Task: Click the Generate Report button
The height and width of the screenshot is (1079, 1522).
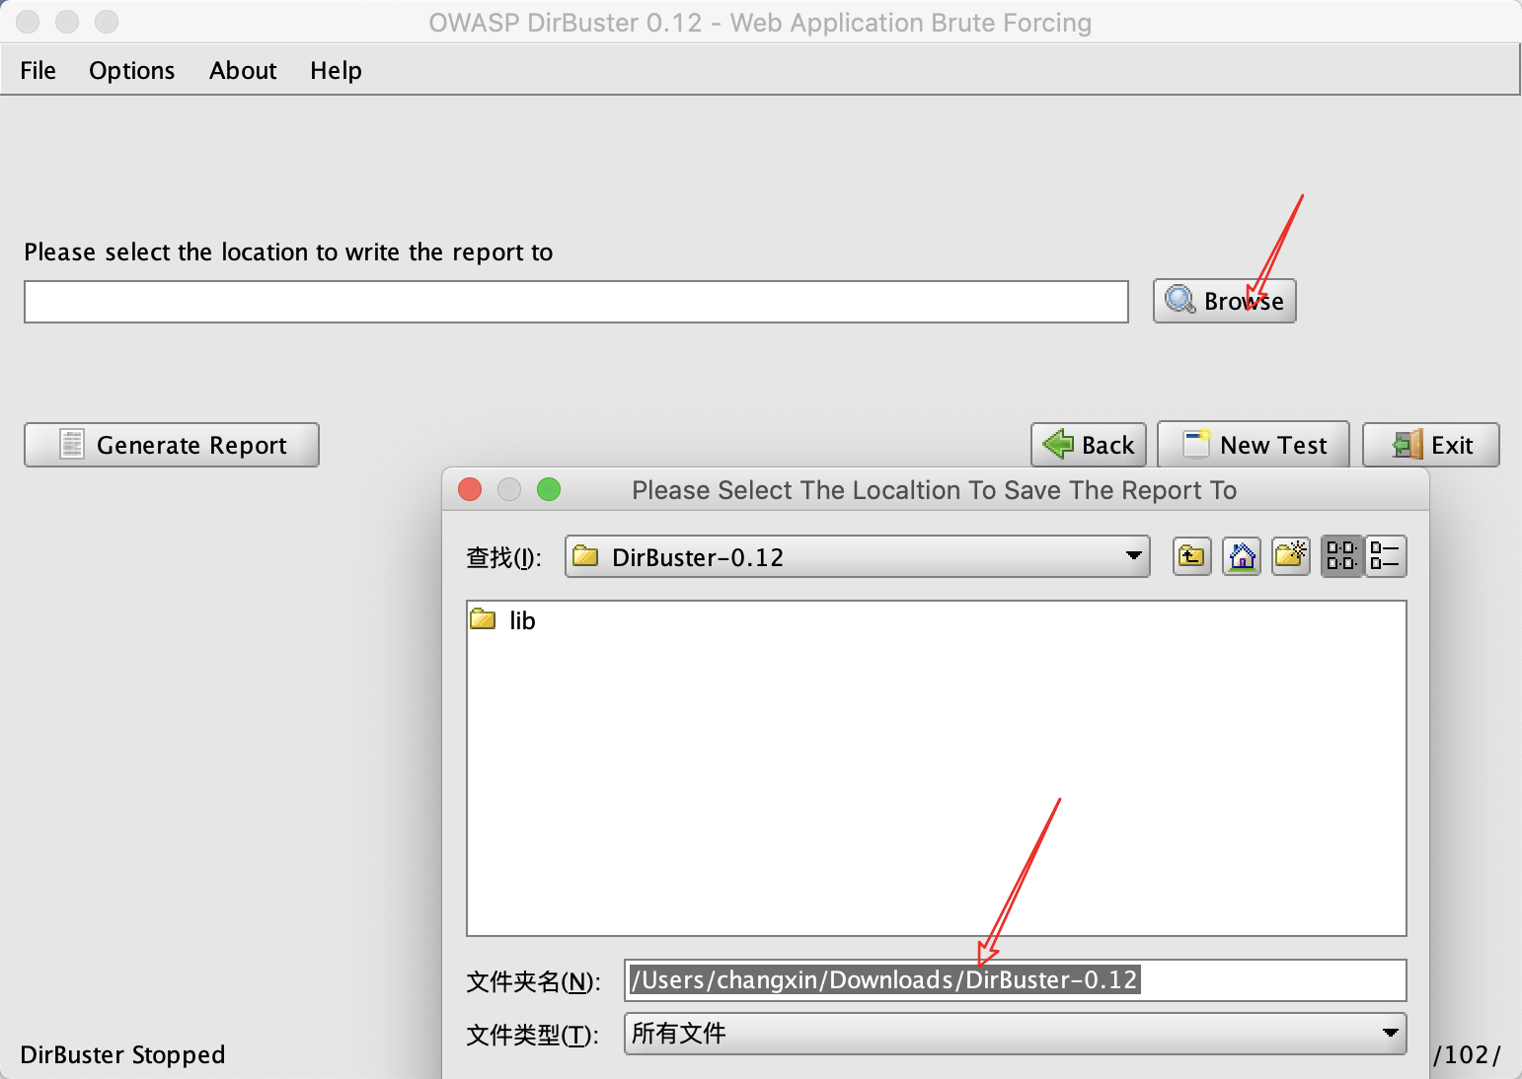Action: 171,445
